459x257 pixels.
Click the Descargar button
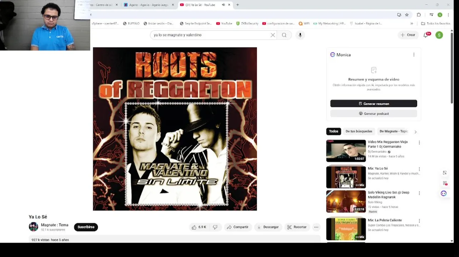tap(268, 227)
